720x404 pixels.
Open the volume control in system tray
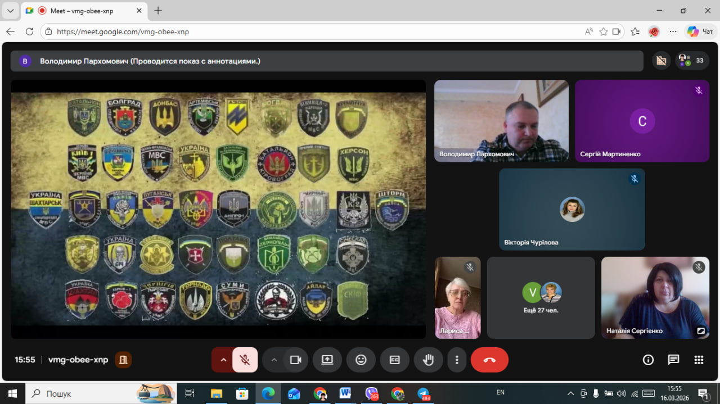coord(621,393)
